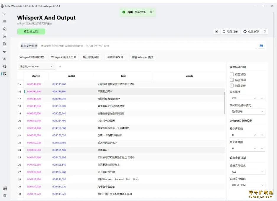The width and height of the screenshot is (277, 201).
Task: Select the active output page icon in sidebar
Action: click(5, 74)
